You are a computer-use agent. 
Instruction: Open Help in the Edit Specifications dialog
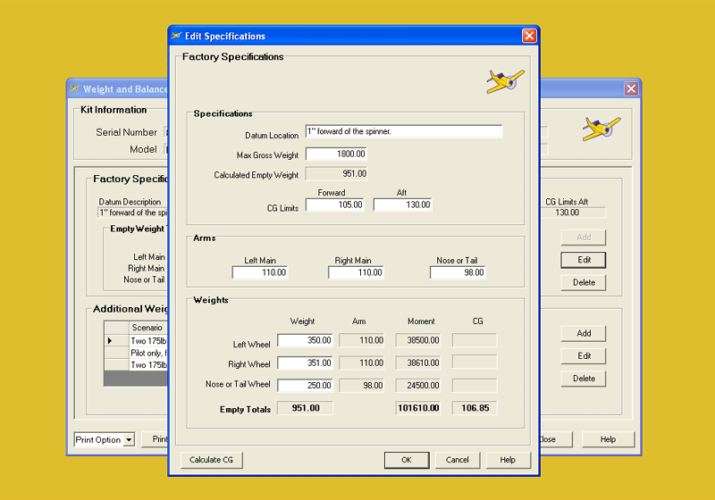(508, 460)
